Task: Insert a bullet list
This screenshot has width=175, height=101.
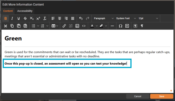Action: [x=33, y=26]
